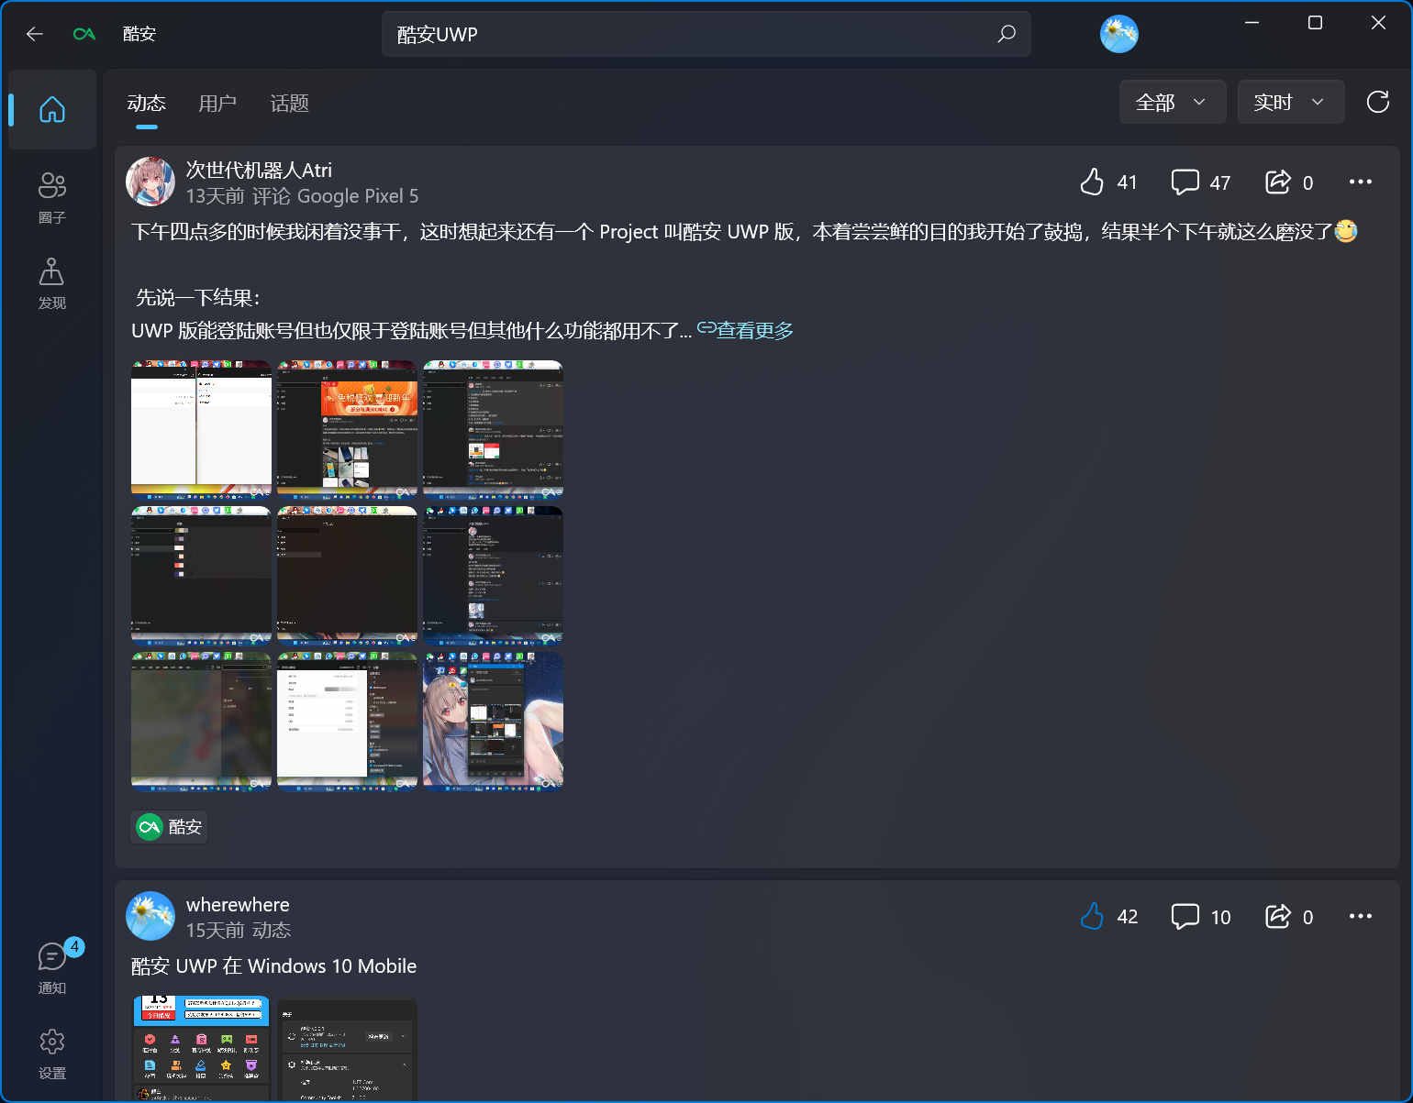
Task: Open the profile avatar in title bar
Action: click(x=1119, y=34)
